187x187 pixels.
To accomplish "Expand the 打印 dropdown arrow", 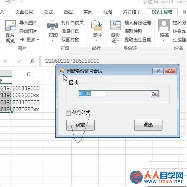I will tap(52, 40).
